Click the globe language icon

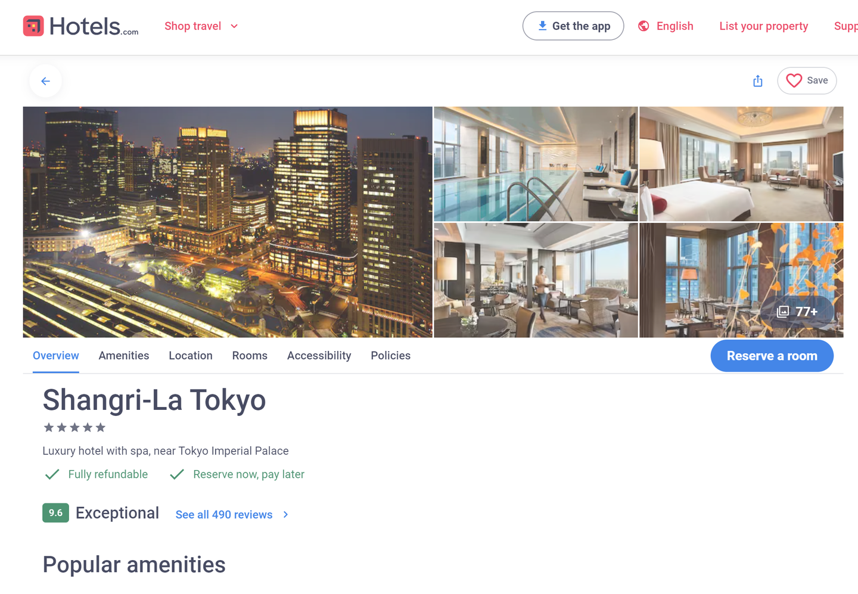point(643,26)
